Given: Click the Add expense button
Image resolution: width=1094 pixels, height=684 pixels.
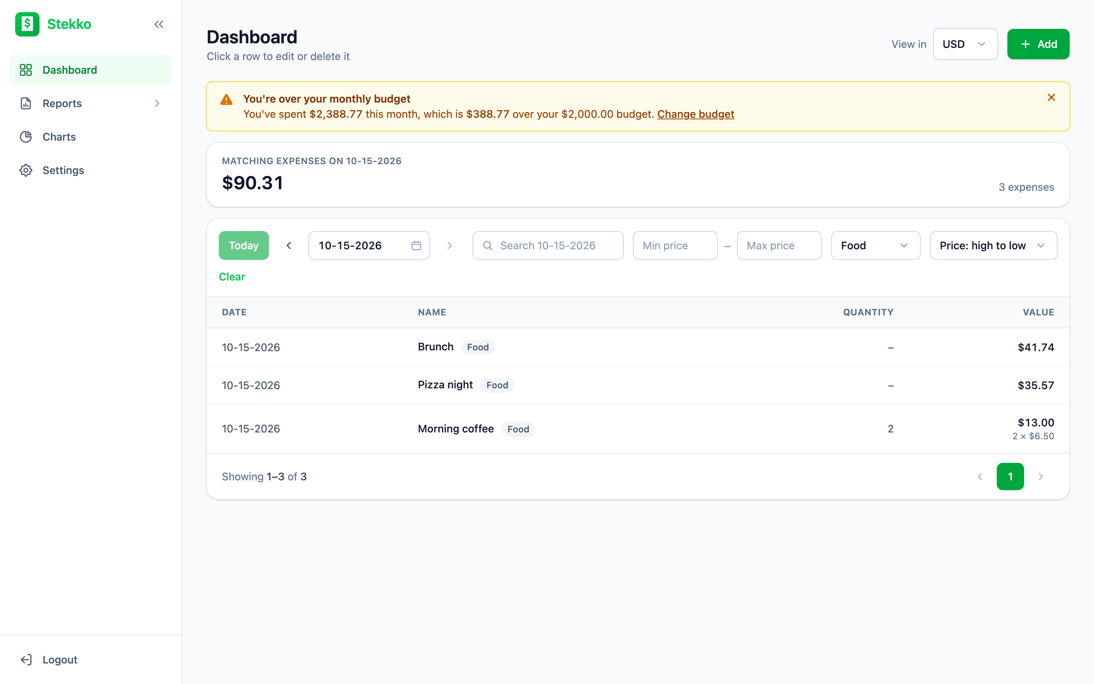Looking at the screenshot, I should pos(1038,44).
